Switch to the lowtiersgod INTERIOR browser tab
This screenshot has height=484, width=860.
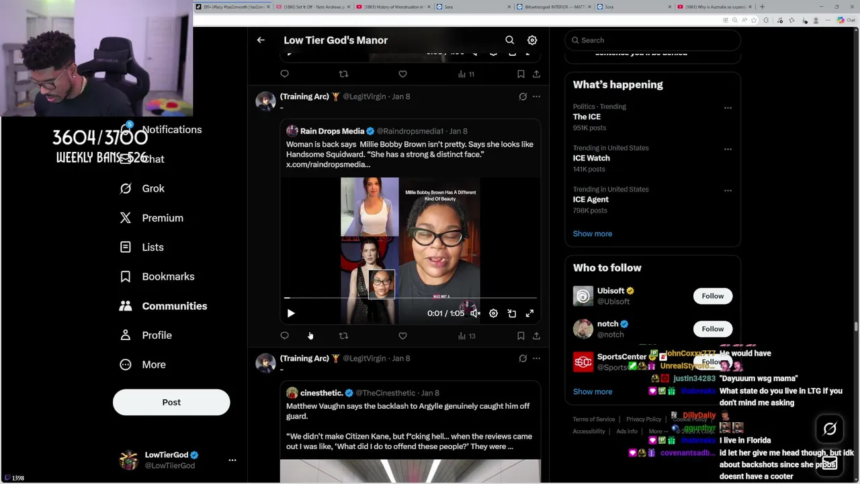(554, 7)
